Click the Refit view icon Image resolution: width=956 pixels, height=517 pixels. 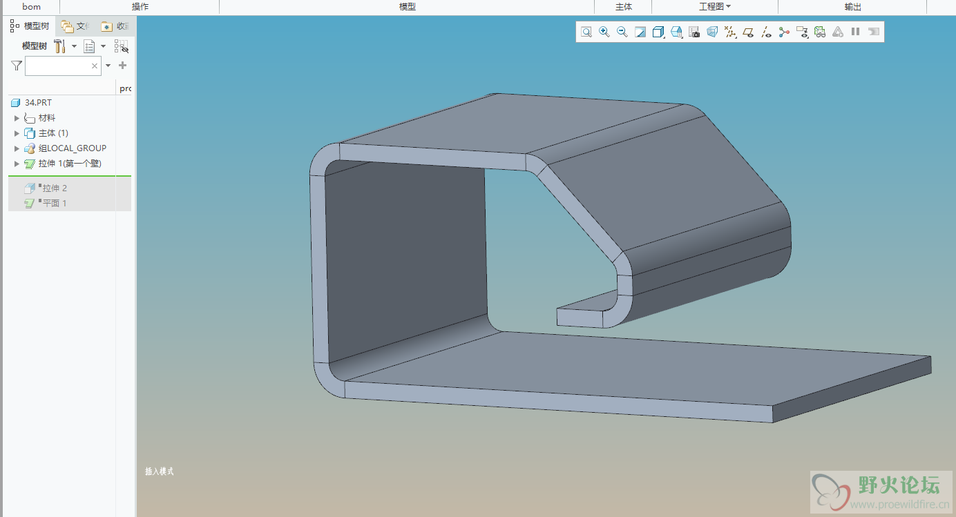586,32
